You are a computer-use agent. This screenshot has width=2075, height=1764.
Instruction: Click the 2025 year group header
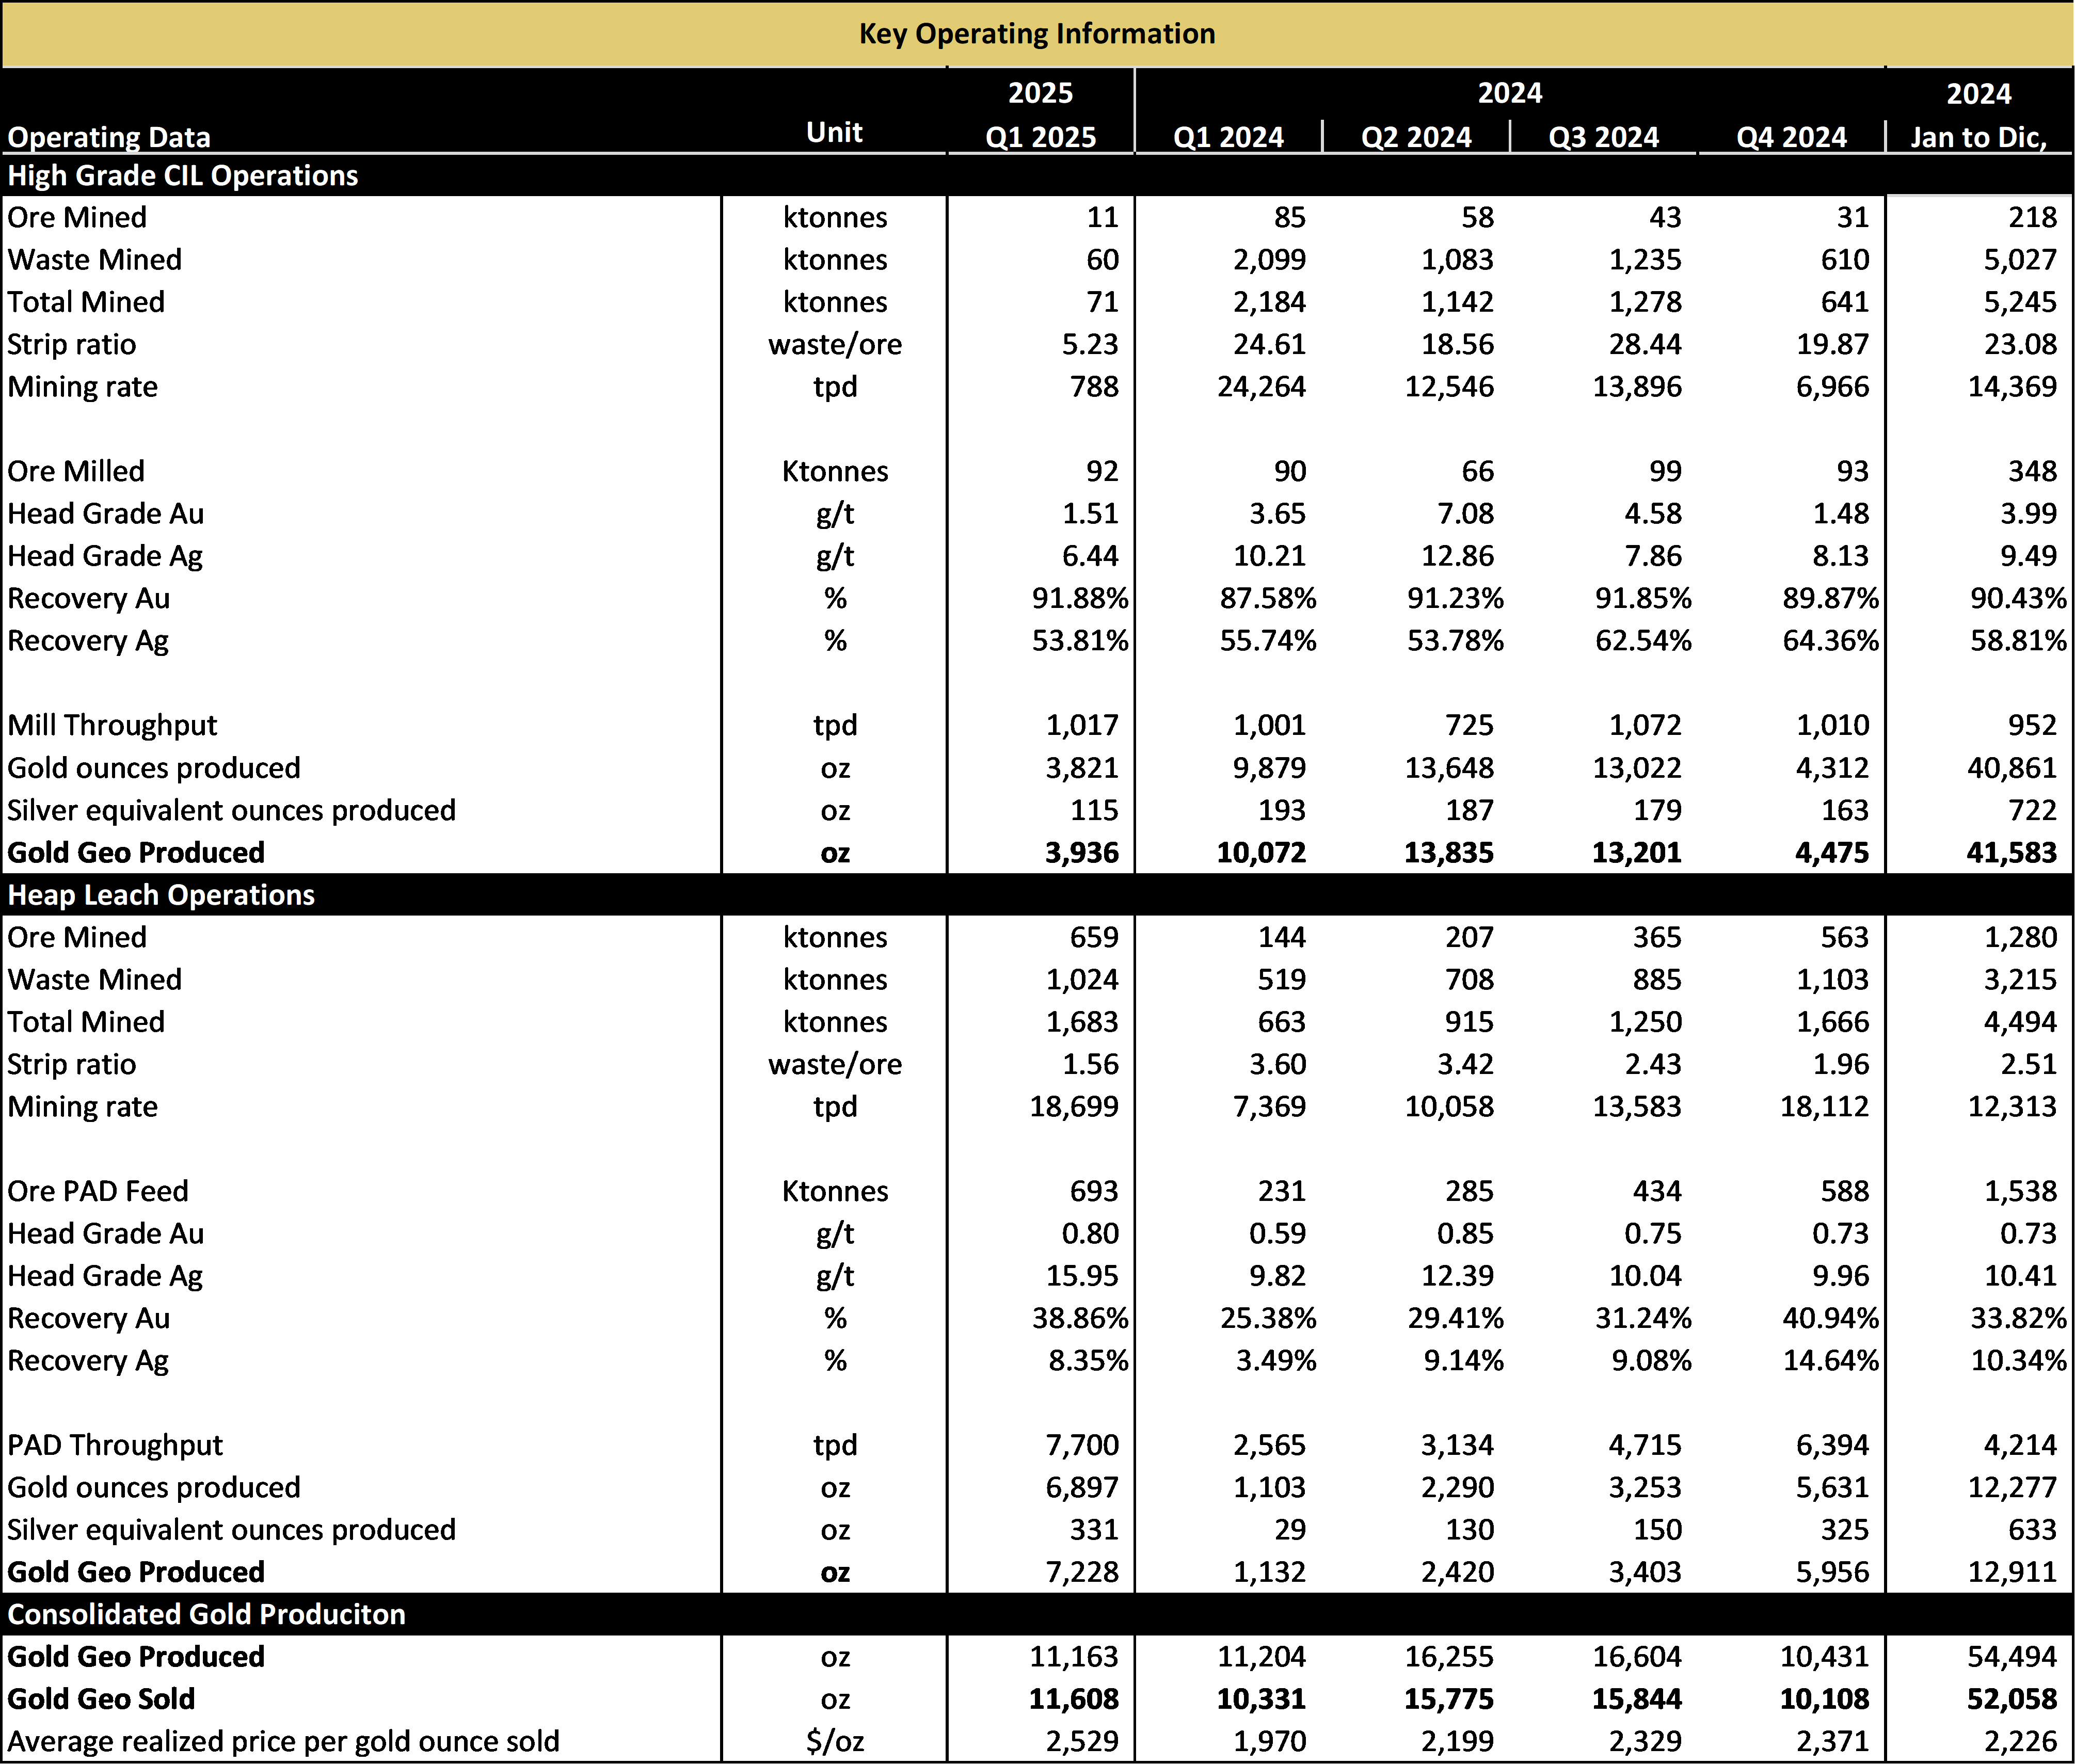pos(1040,93)
